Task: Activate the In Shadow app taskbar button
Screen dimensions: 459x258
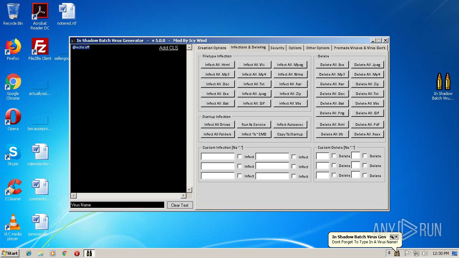Action: pyautogui.click(x=89, y=253)
